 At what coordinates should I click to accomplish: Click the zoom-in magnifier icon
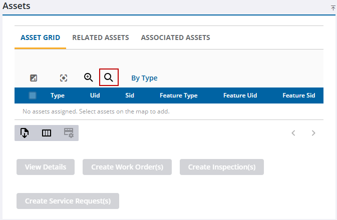pos(89,77)
